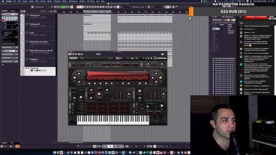The image size is (276, 155).
Task: Mute the Padshop 02 track
Action: click(27, 68)
